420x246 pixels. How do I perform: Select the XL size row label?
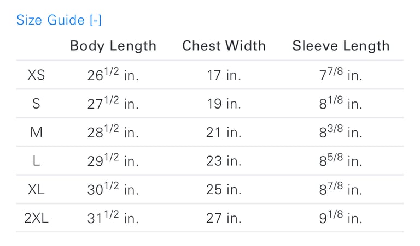point(36,190)
